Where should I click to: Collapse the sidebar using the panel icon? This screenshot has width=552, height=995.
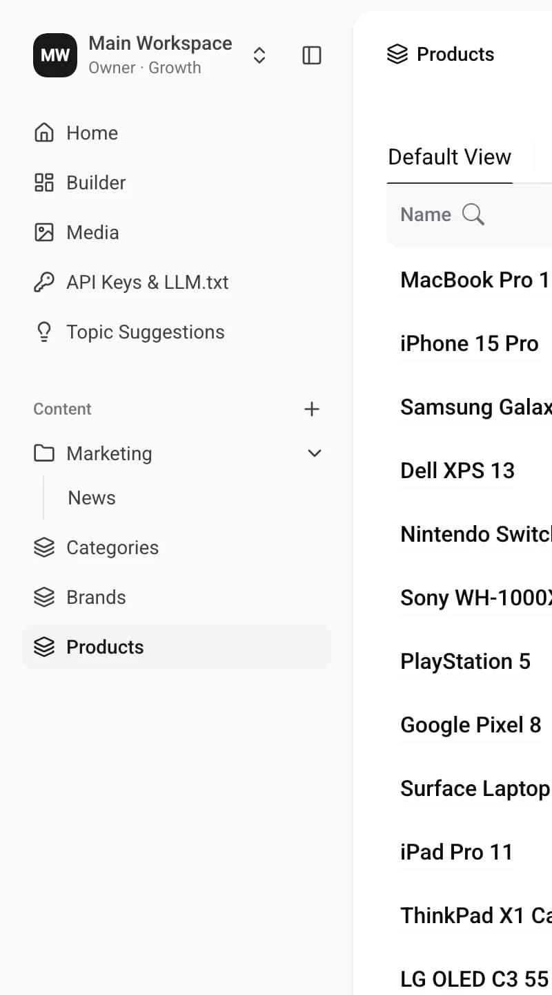tap(312, 55)
